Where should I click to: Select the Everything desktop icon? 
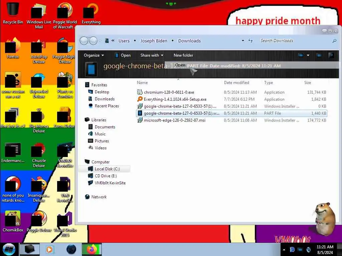(x=91, y=13)
